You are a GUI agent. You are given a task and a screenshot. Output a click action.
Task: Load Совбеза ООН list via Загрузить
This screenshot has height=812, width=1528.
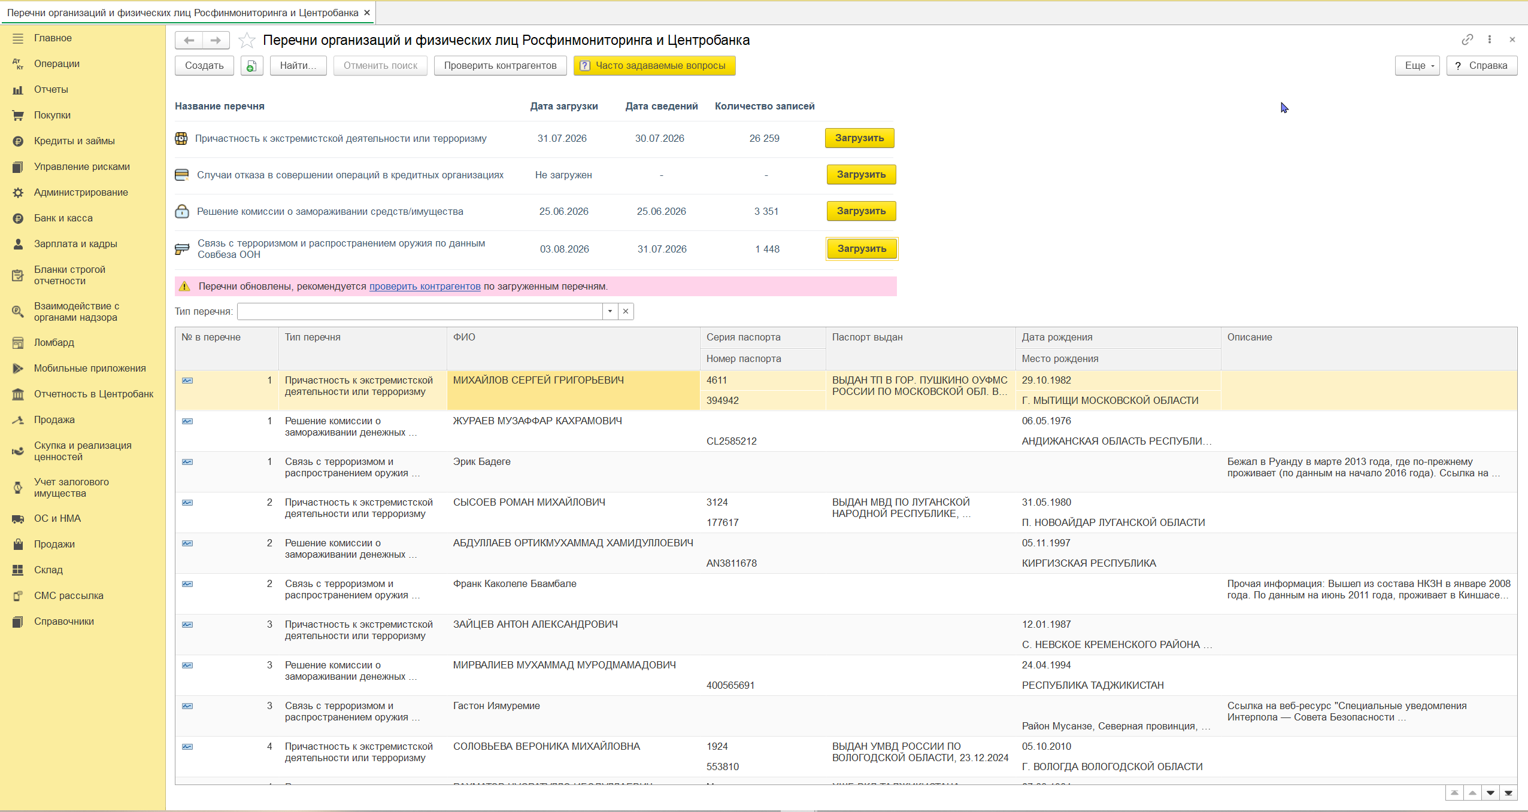point(862,249)
